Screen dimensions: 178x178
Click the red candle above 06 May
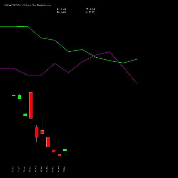click(x=48, y=142)
